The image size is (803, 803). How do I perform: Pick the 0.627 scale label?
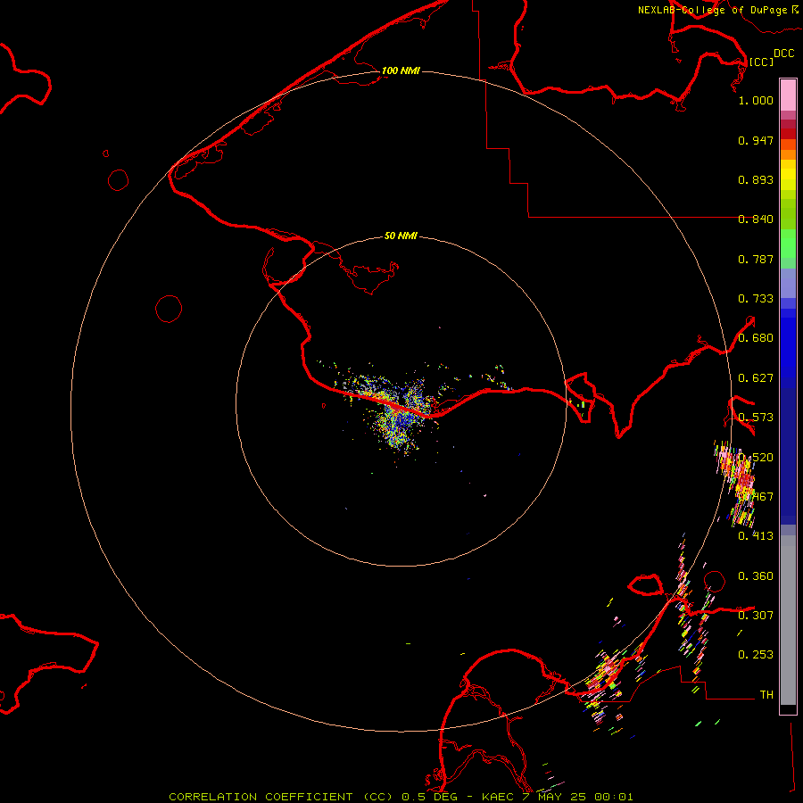(756, 378)
